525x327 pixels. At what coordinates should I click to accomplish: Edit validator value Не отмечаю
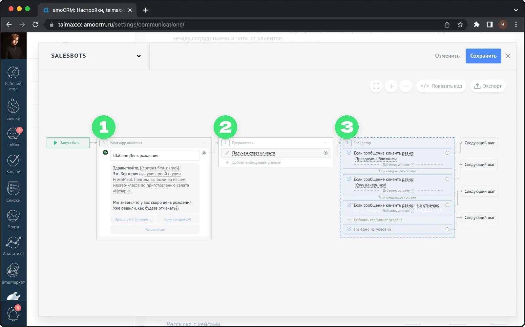428,205
